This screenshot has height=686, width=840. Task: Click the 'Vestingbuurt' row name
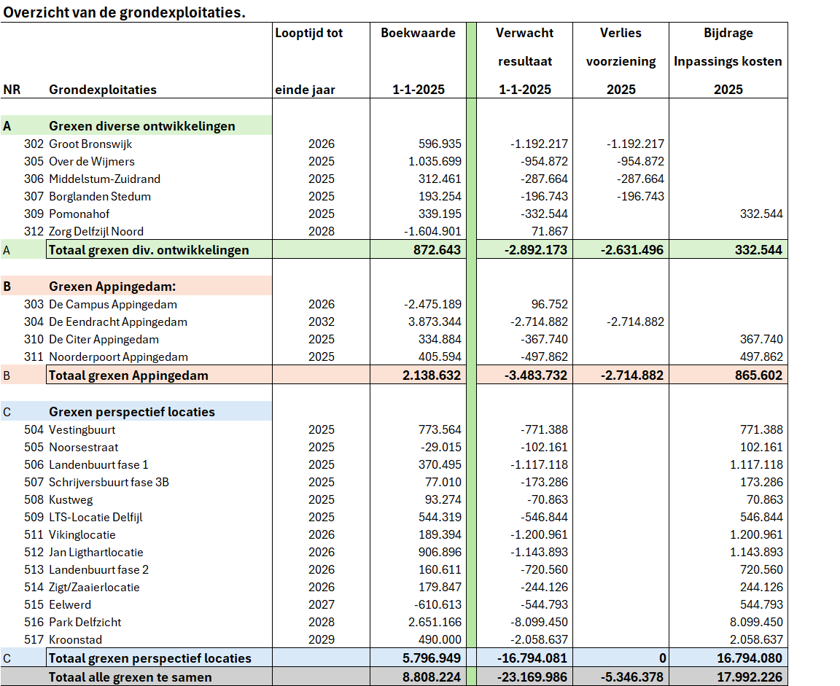82,429
